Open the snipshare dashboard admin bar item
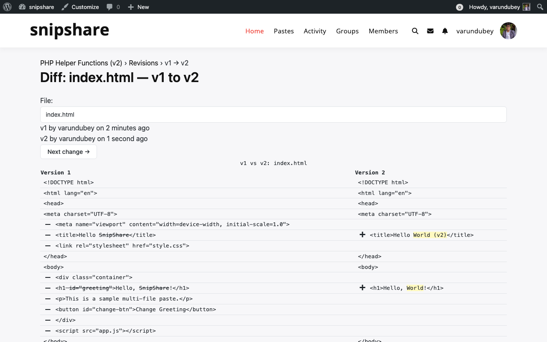 (x=37, y=7)
